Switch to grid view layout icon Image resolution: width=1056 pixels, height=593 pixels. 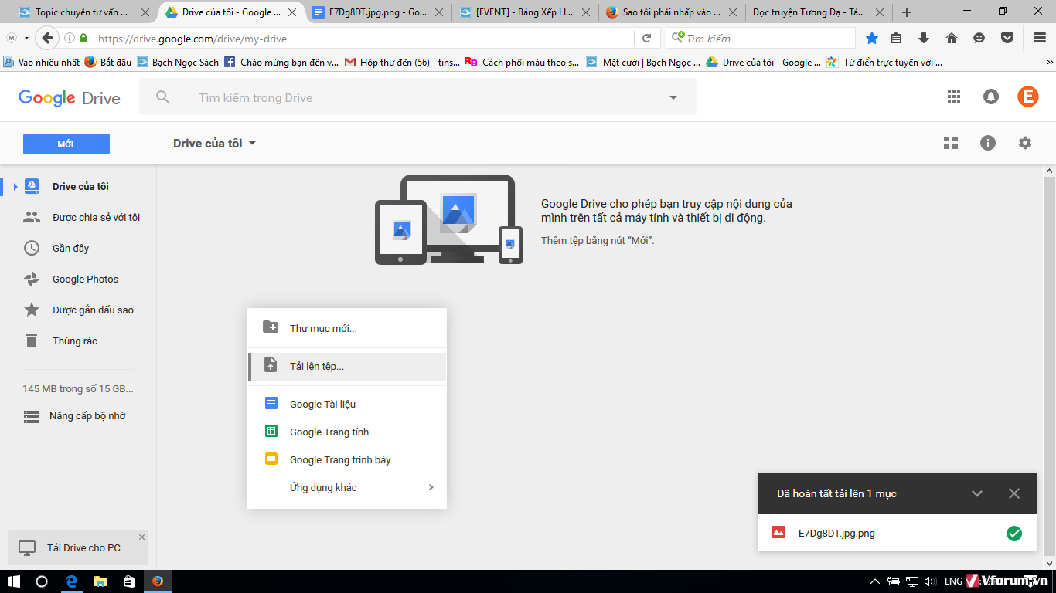(x=950, y=143)
